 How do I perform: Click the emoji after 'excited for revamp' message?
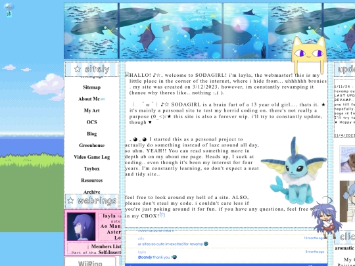pos(206,244)
